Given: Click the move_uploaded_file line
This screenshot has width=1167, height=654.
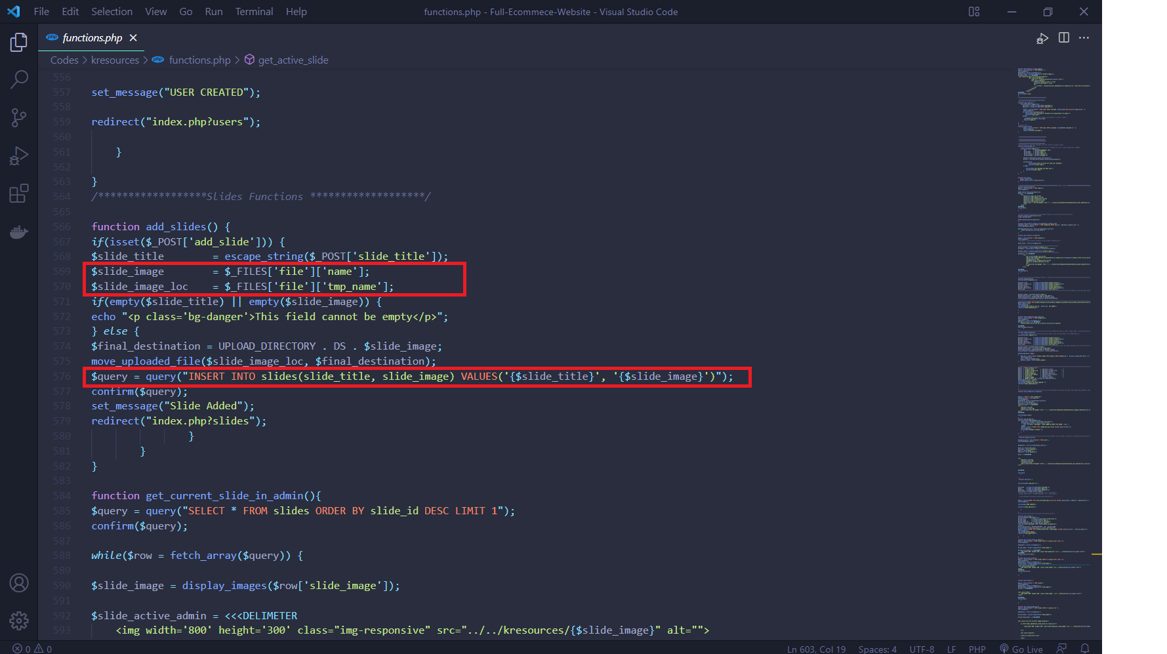Looking at the screenshot, I should coord(264,361).
